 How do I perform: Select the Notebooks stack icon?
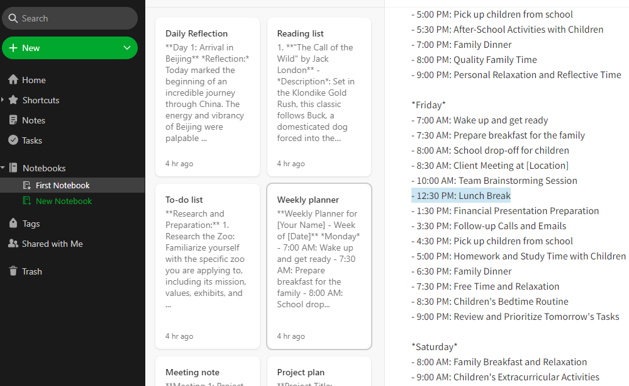point(14,168)
